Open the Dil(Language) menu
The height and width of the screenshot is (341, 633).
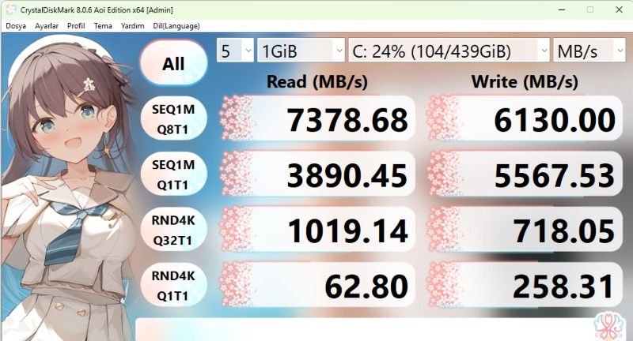pyautogui.click(x=176, y=26)
